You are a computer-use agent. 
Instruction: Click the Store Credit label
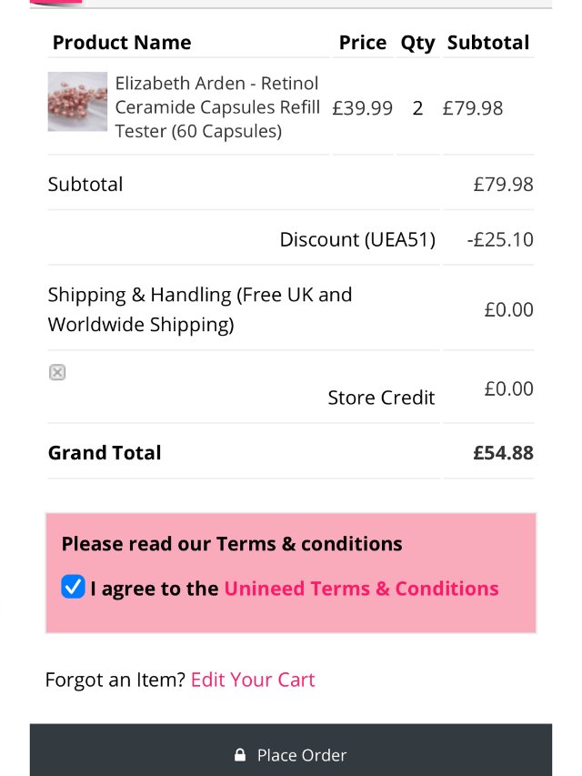point(381,398)
